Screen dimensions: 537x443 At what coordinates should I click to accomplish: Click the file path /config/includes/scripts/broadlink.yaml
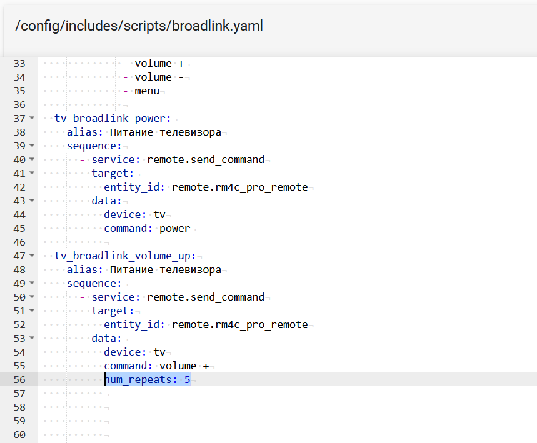139,26
